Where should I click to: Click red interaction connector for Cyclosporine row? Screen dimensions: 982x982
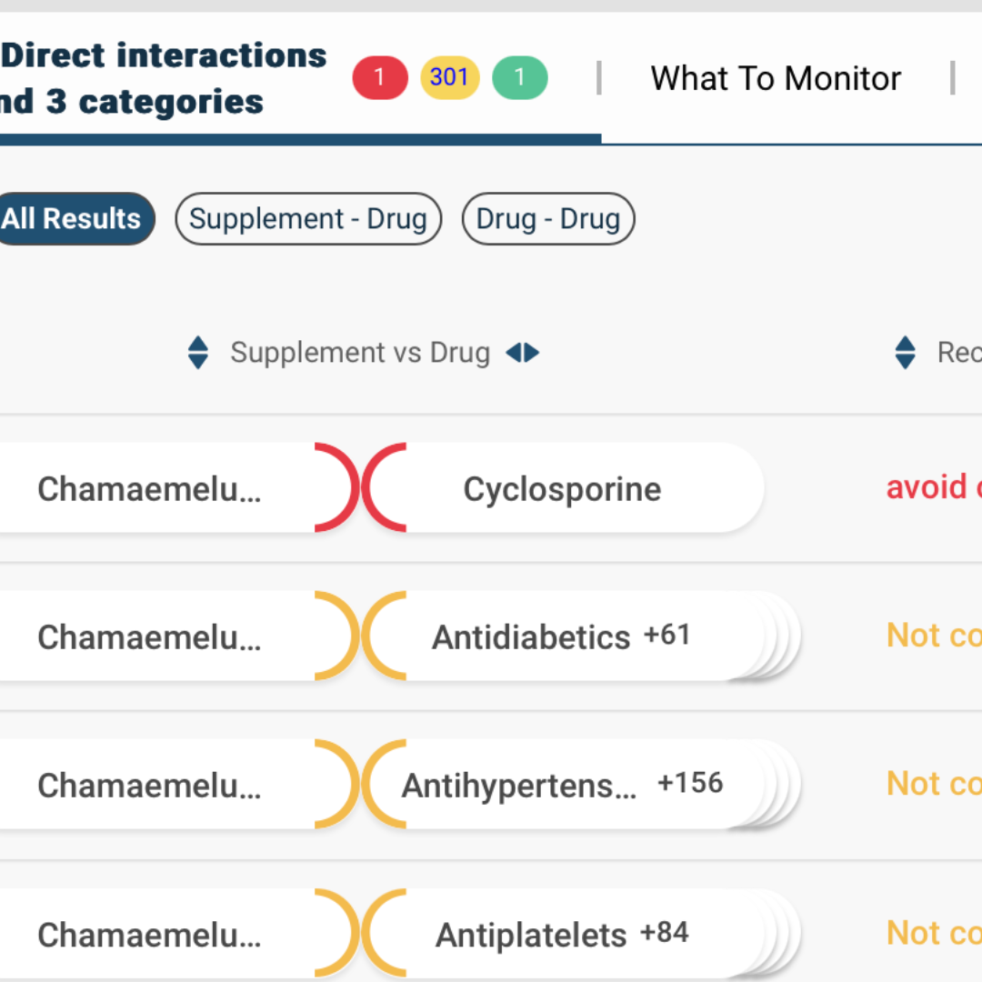[360, 488]
